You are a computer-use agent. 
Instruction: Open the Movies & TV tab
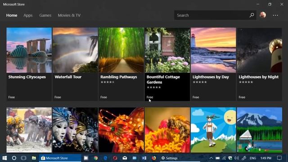coord(69,15)
